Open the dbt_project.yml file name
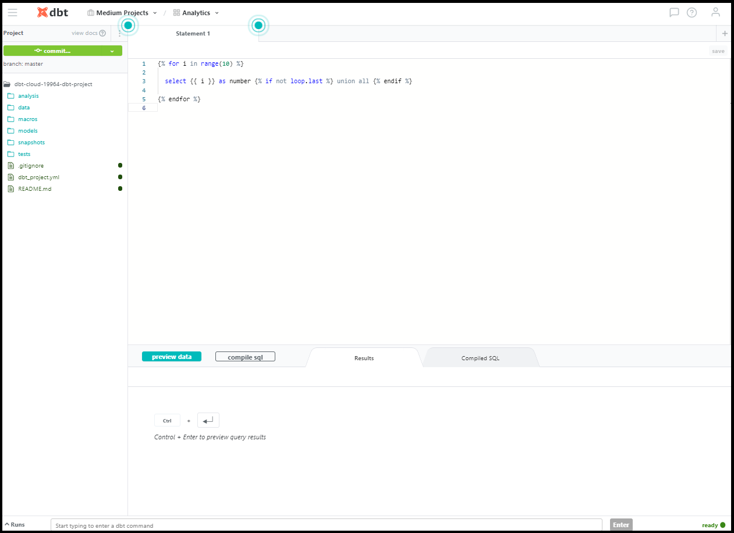This screenshot has height=533, width=734. pyautogui.click(x=38, y=177)
